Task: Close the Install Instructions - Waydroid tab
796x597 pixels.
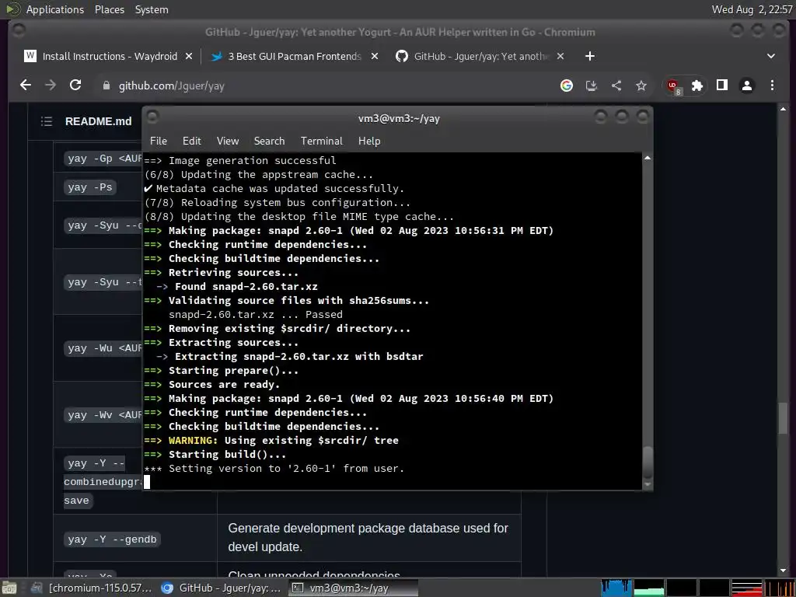Action: 189,56
